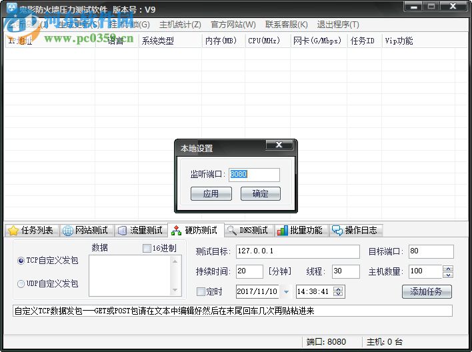The width and height of the screenshot is (472, 352).
Task: Click the 自定义TCP数据发包 hint text box
Action: (x=233, y=311)
